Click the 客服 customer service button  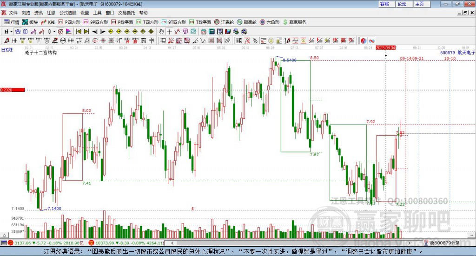(384, 4)
